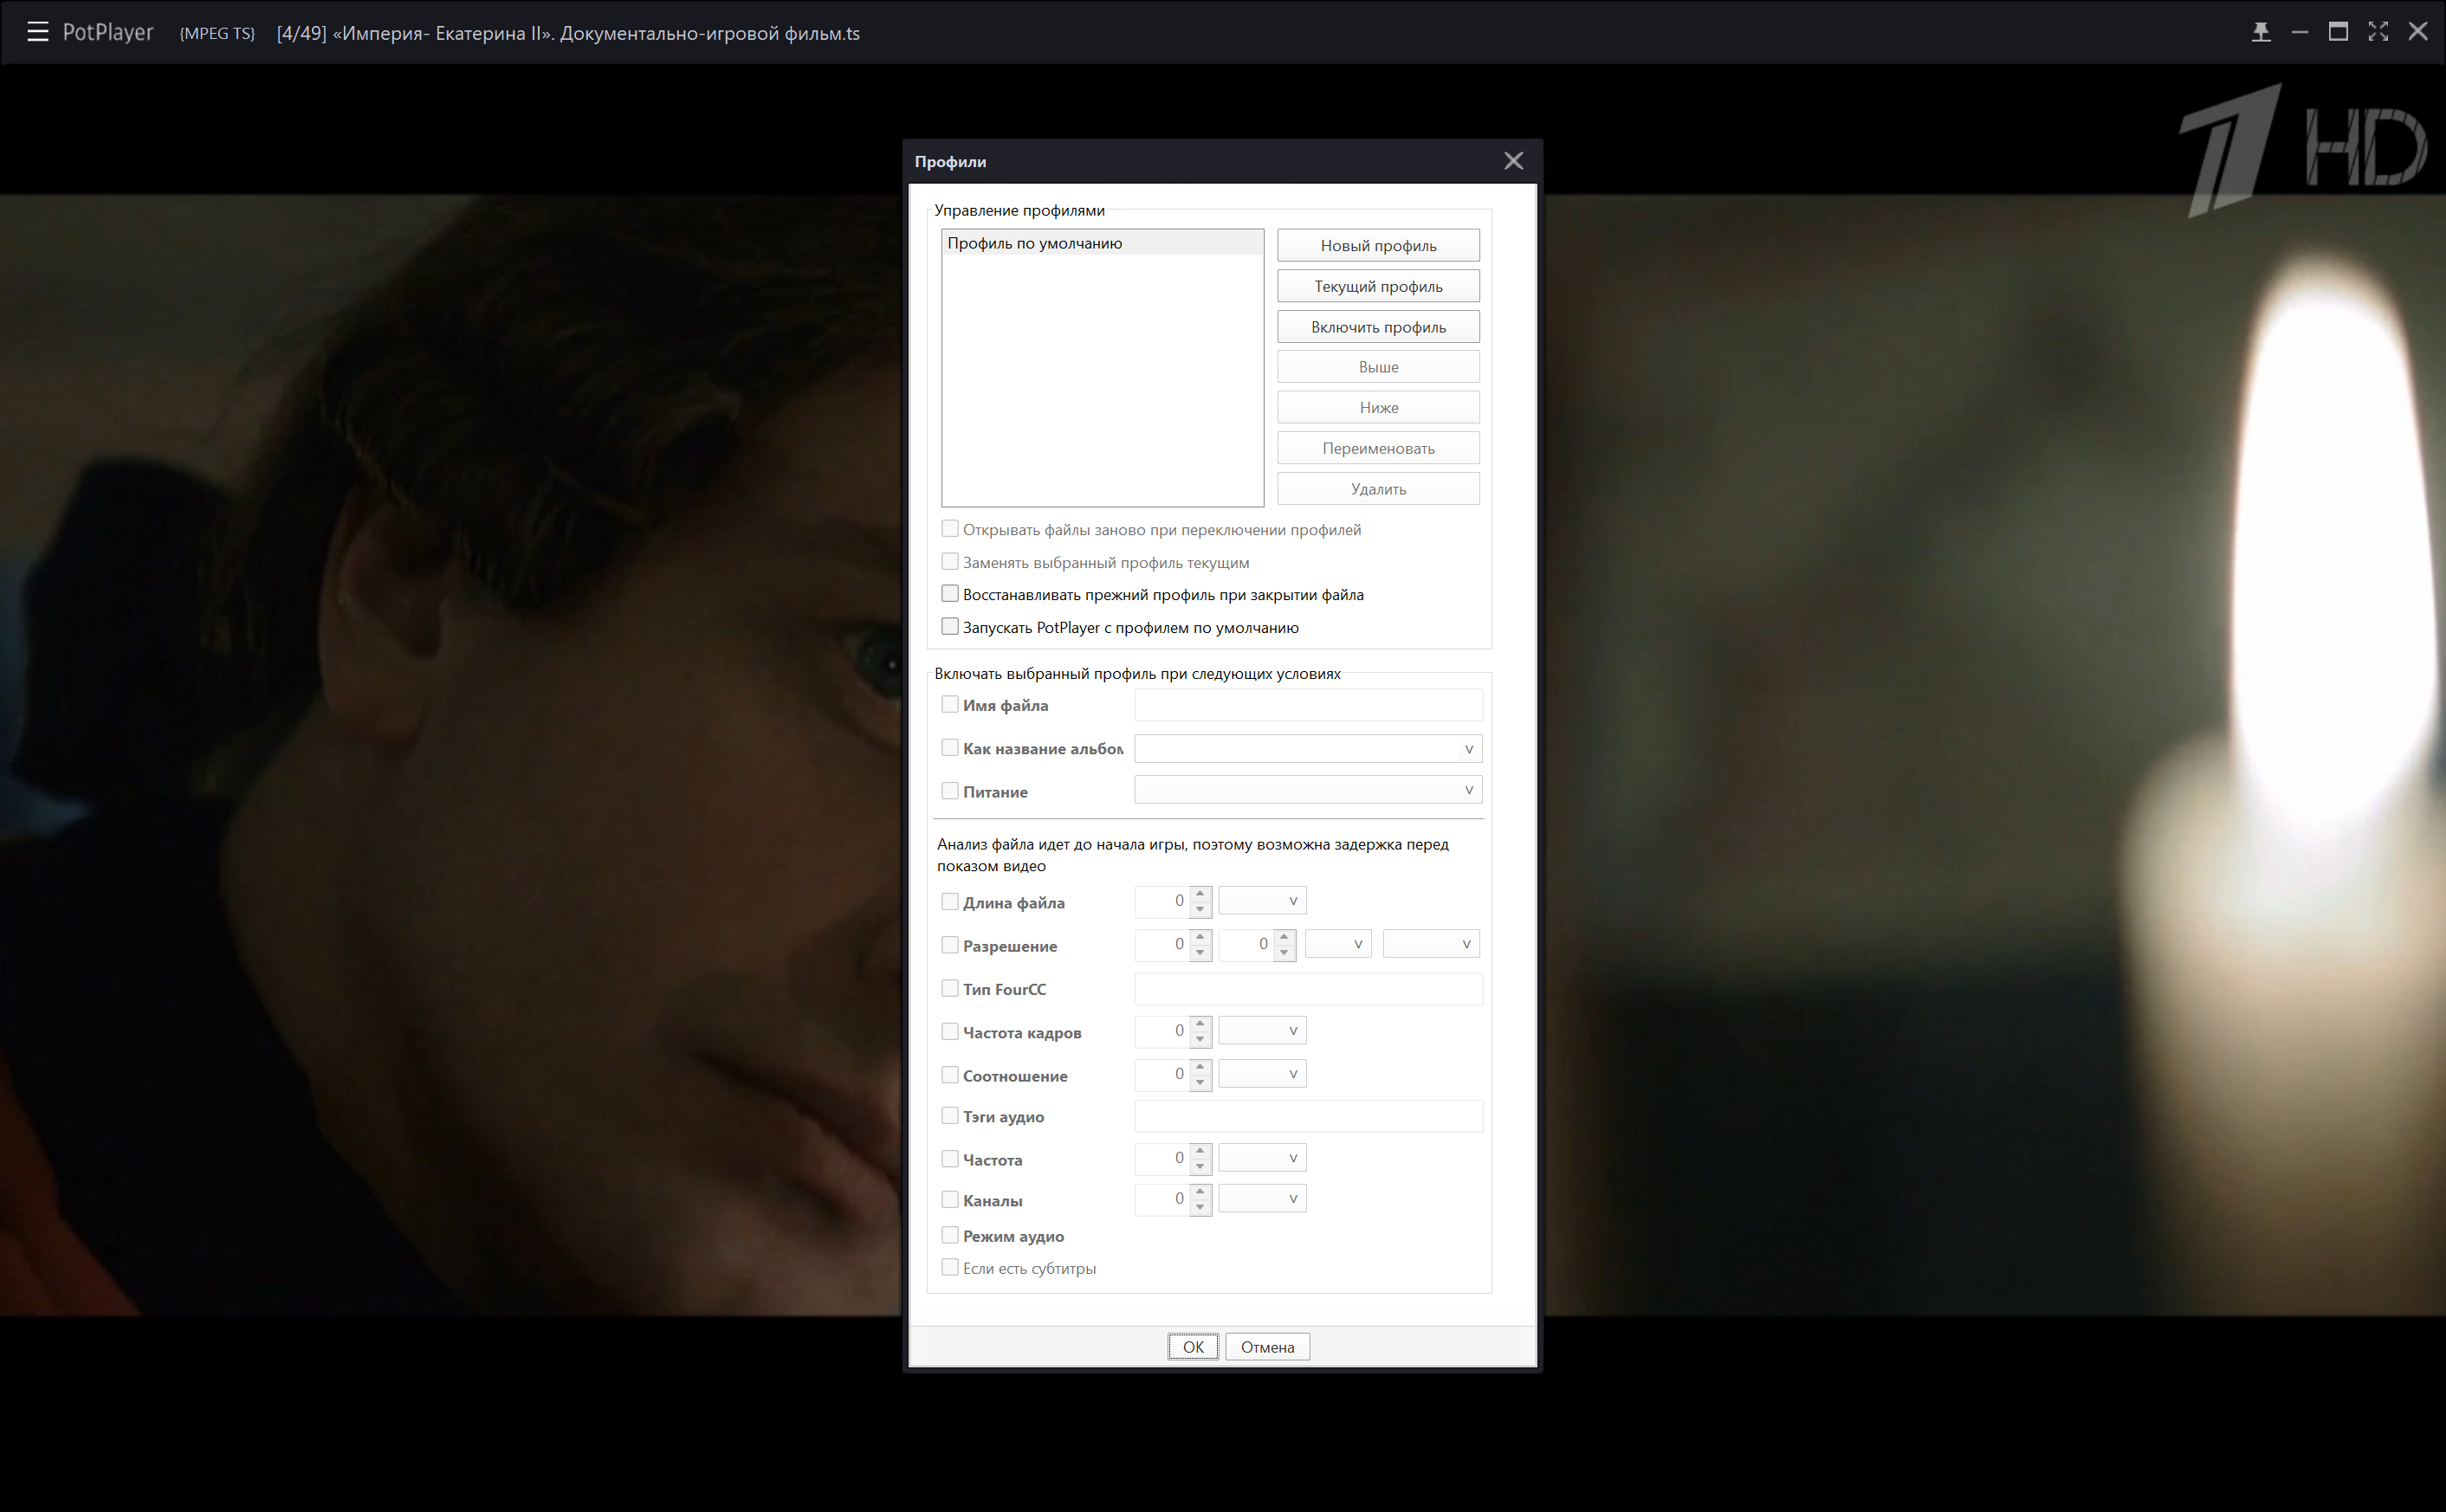This screenshot has width=2446, height=1512.
Task: Increase Частота кадров value up arrow
Action: (1200, 1024)
